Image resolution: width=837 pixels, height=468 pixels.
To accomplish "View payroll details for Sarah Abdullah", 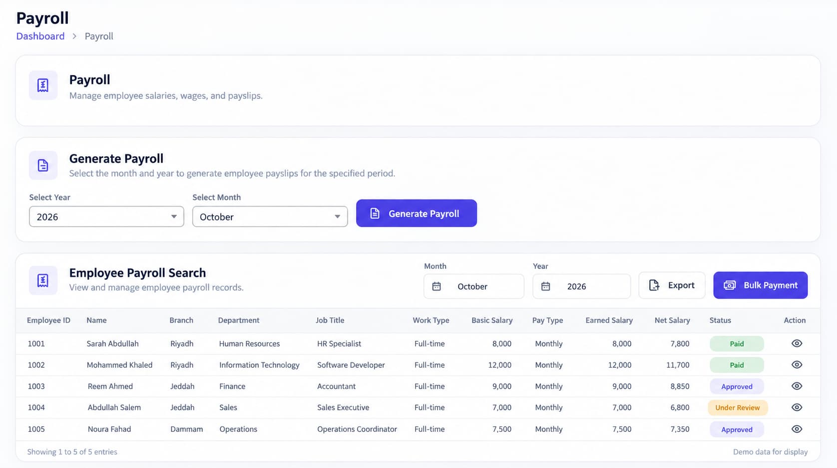I will 797,343.
